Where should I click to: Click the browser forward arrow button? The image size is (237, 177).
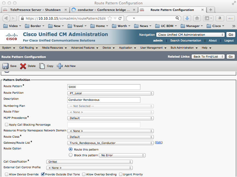13,18
